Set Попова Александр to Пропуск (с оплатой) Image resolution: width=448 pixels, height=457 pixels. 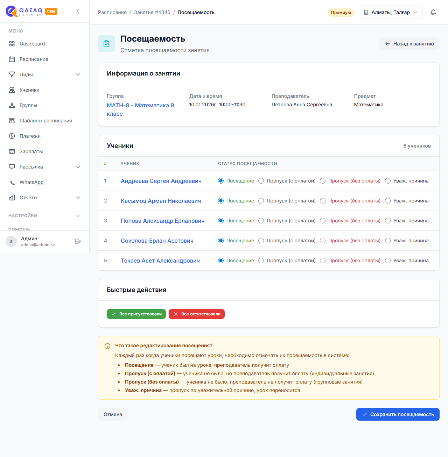[x=261, y=221]
